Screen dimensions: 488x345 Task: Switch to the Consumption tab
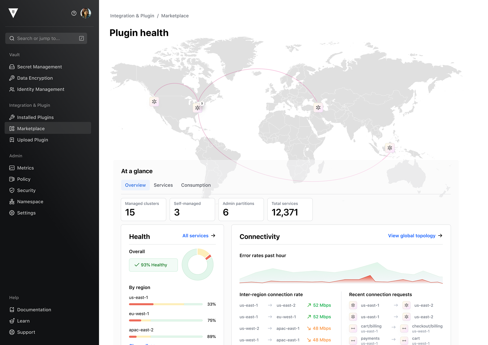(x=196, y=185)
